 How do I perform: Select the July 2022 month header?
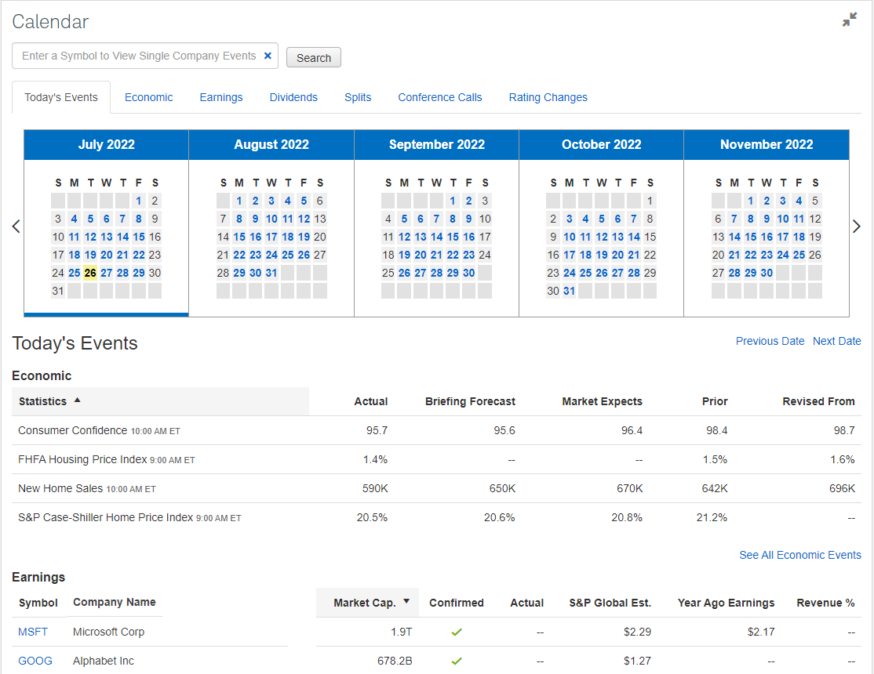coord(107,145)
